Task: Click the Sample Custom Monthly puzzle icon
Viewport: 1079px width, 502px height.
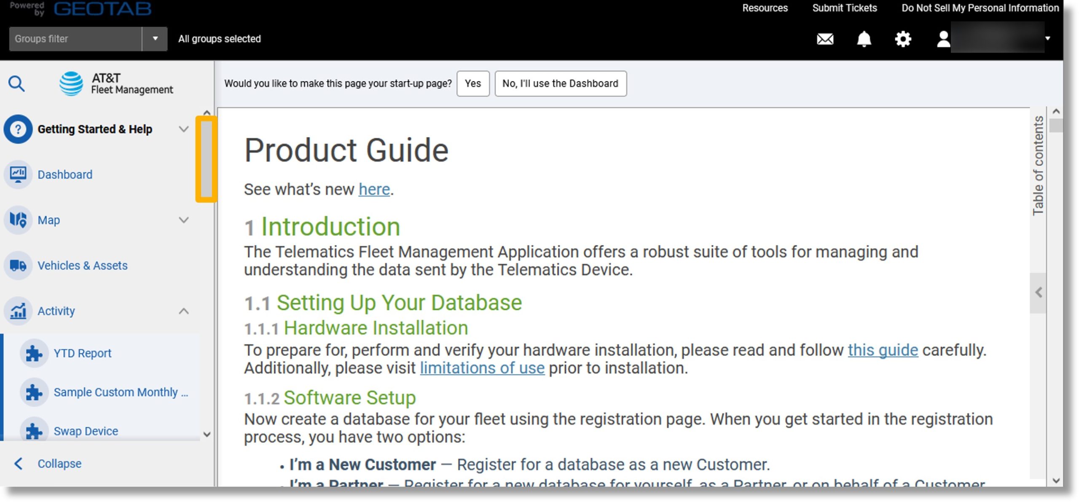Action: pos(34,392)
